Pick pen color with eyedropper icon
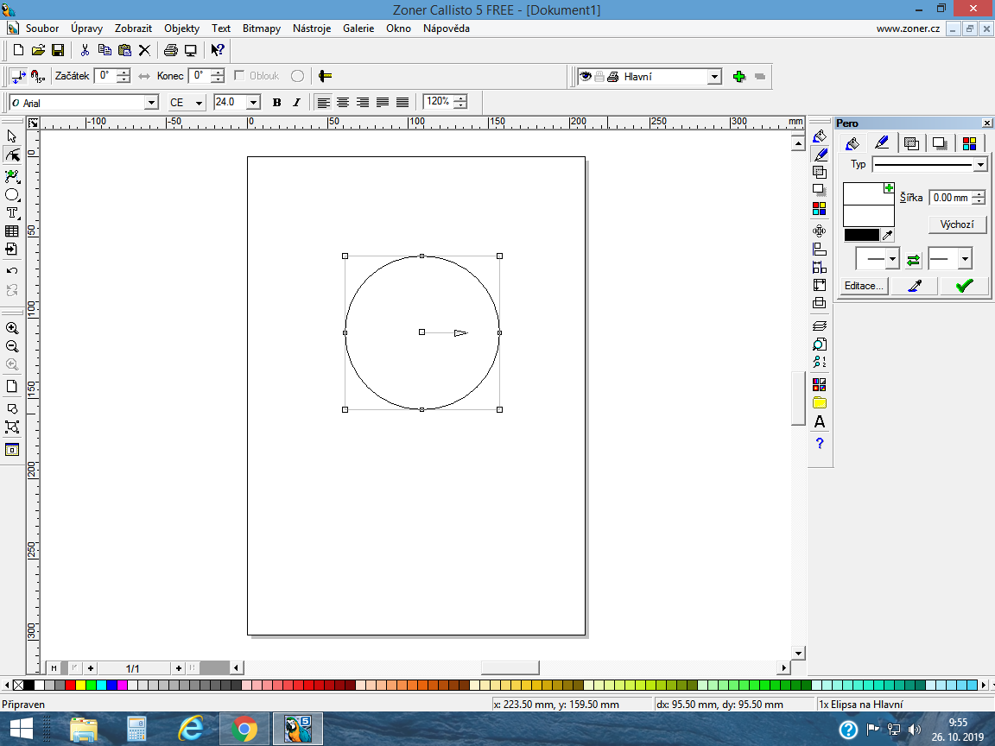This screenshot has height=746, width=995. (887, 235)
